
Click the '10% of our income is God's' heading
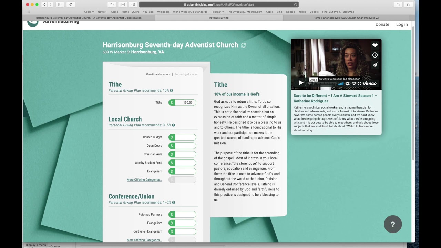[237, 94]
